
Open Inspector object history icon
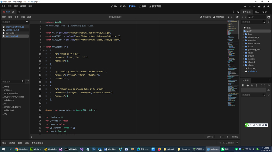tap(269, 85)
